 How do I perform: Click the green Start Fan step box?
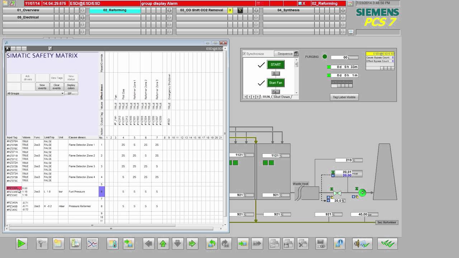pyautogui.click(x=276, y=83)
